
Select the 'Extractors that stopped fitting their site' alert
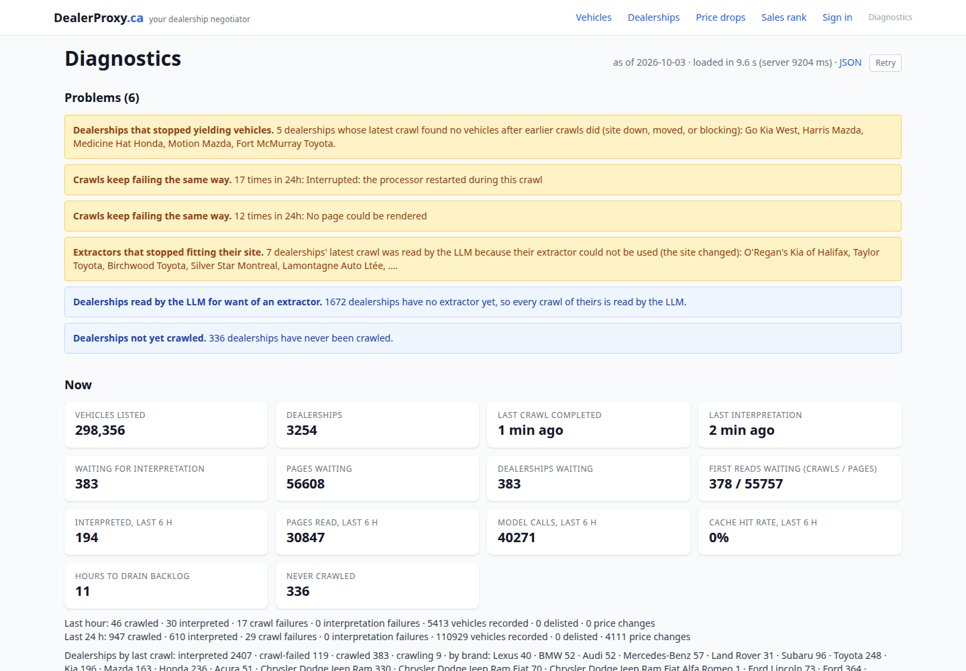click(483, 259)
